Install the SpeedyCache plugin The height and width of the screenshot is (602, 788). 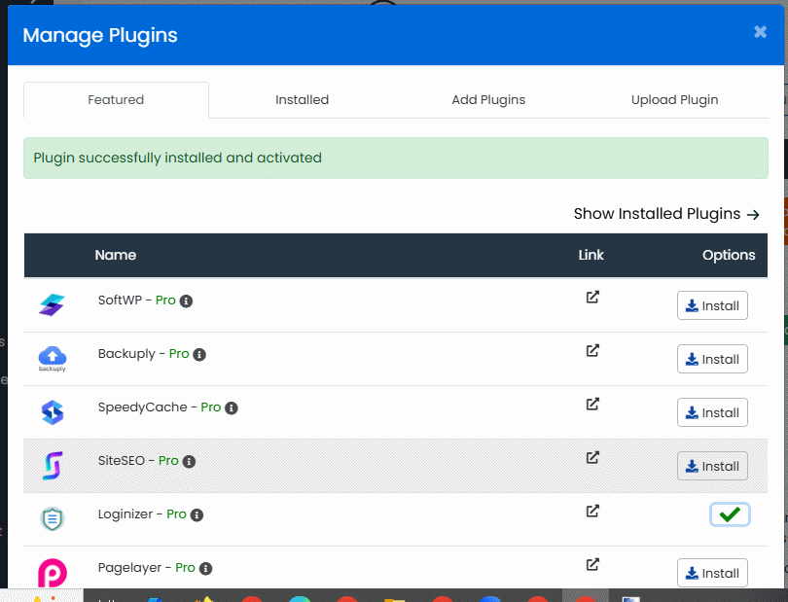pyautogui.click(x=712, y=412)
